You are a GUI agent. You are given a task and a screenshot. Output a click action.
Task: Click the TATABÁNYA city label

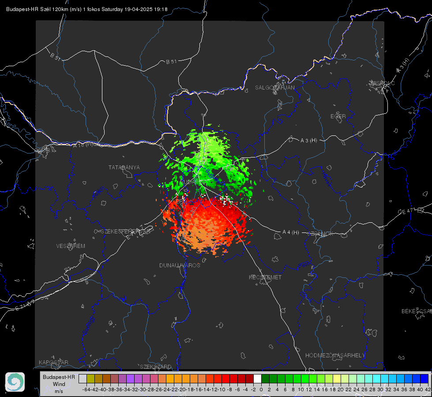point(124,167)
